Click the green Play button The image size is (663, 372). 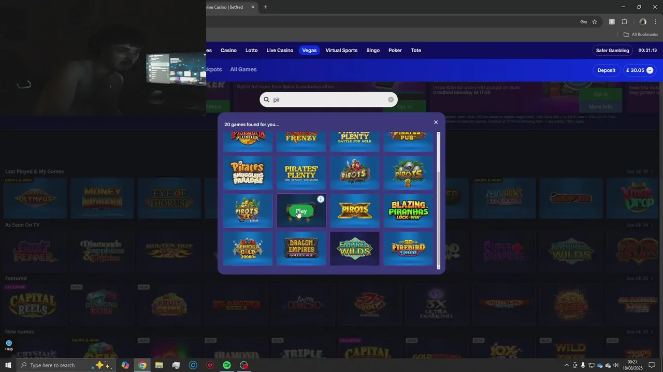coord(301,211)
